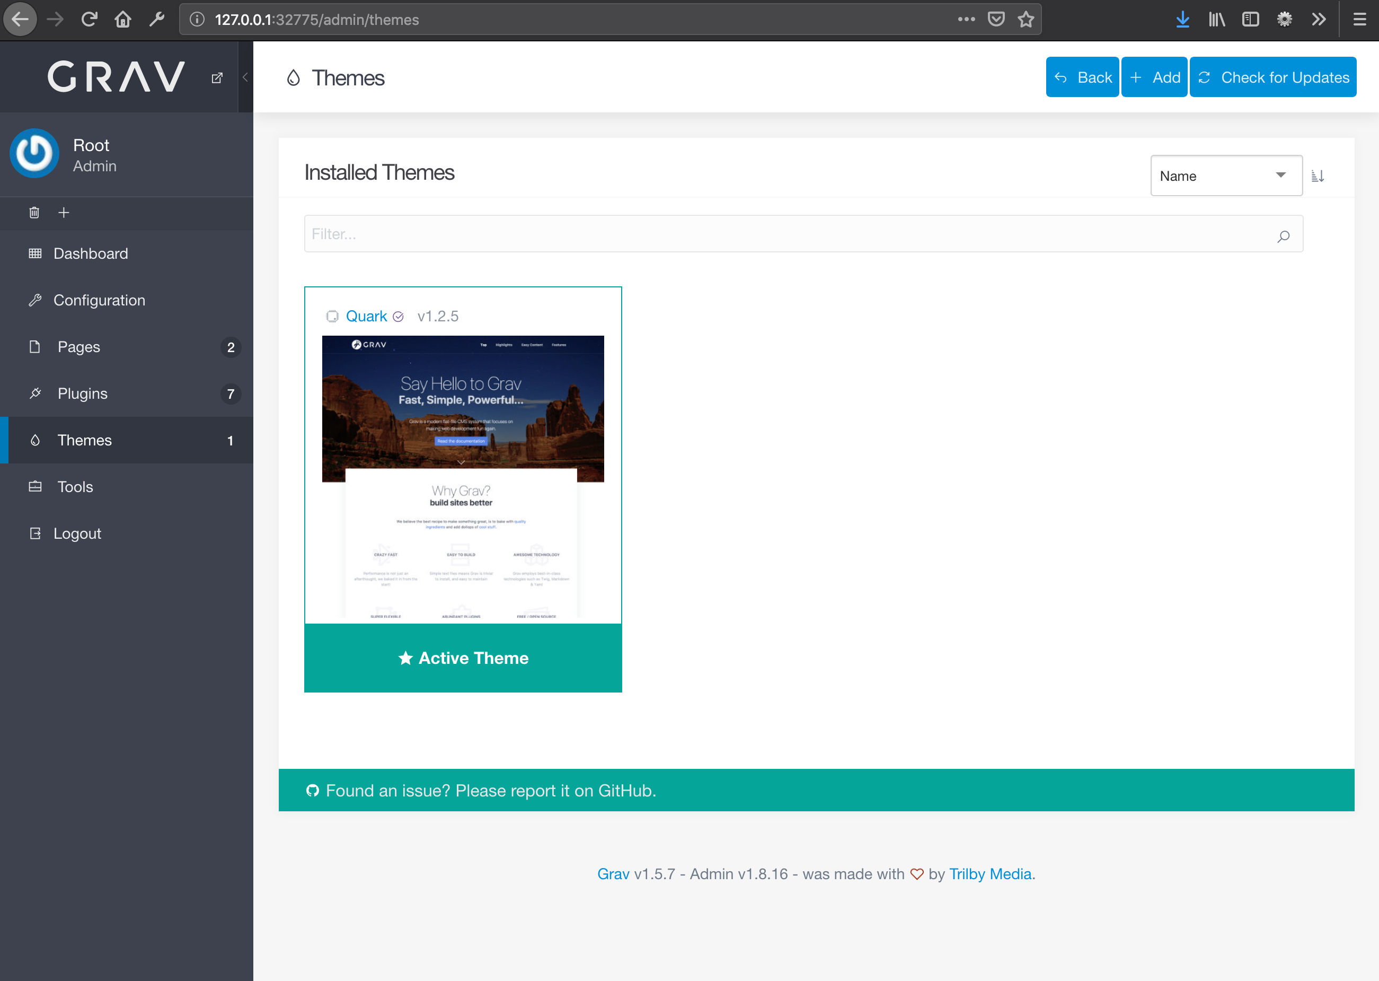Click the Quark version text v1.2.5
The height and width of the screenshot is (981, 1379).
[x=438, y=317]
